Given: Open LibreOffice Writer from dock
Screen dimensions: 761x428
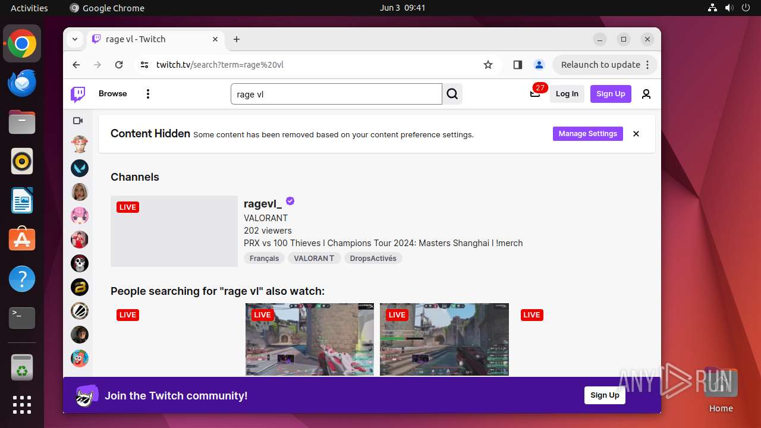Looking at the screenshot, I should [x=22, y=200].
